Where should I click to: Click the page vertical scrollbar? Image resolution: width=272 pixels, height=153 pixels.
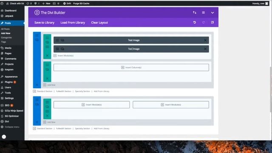pos(271,89)
